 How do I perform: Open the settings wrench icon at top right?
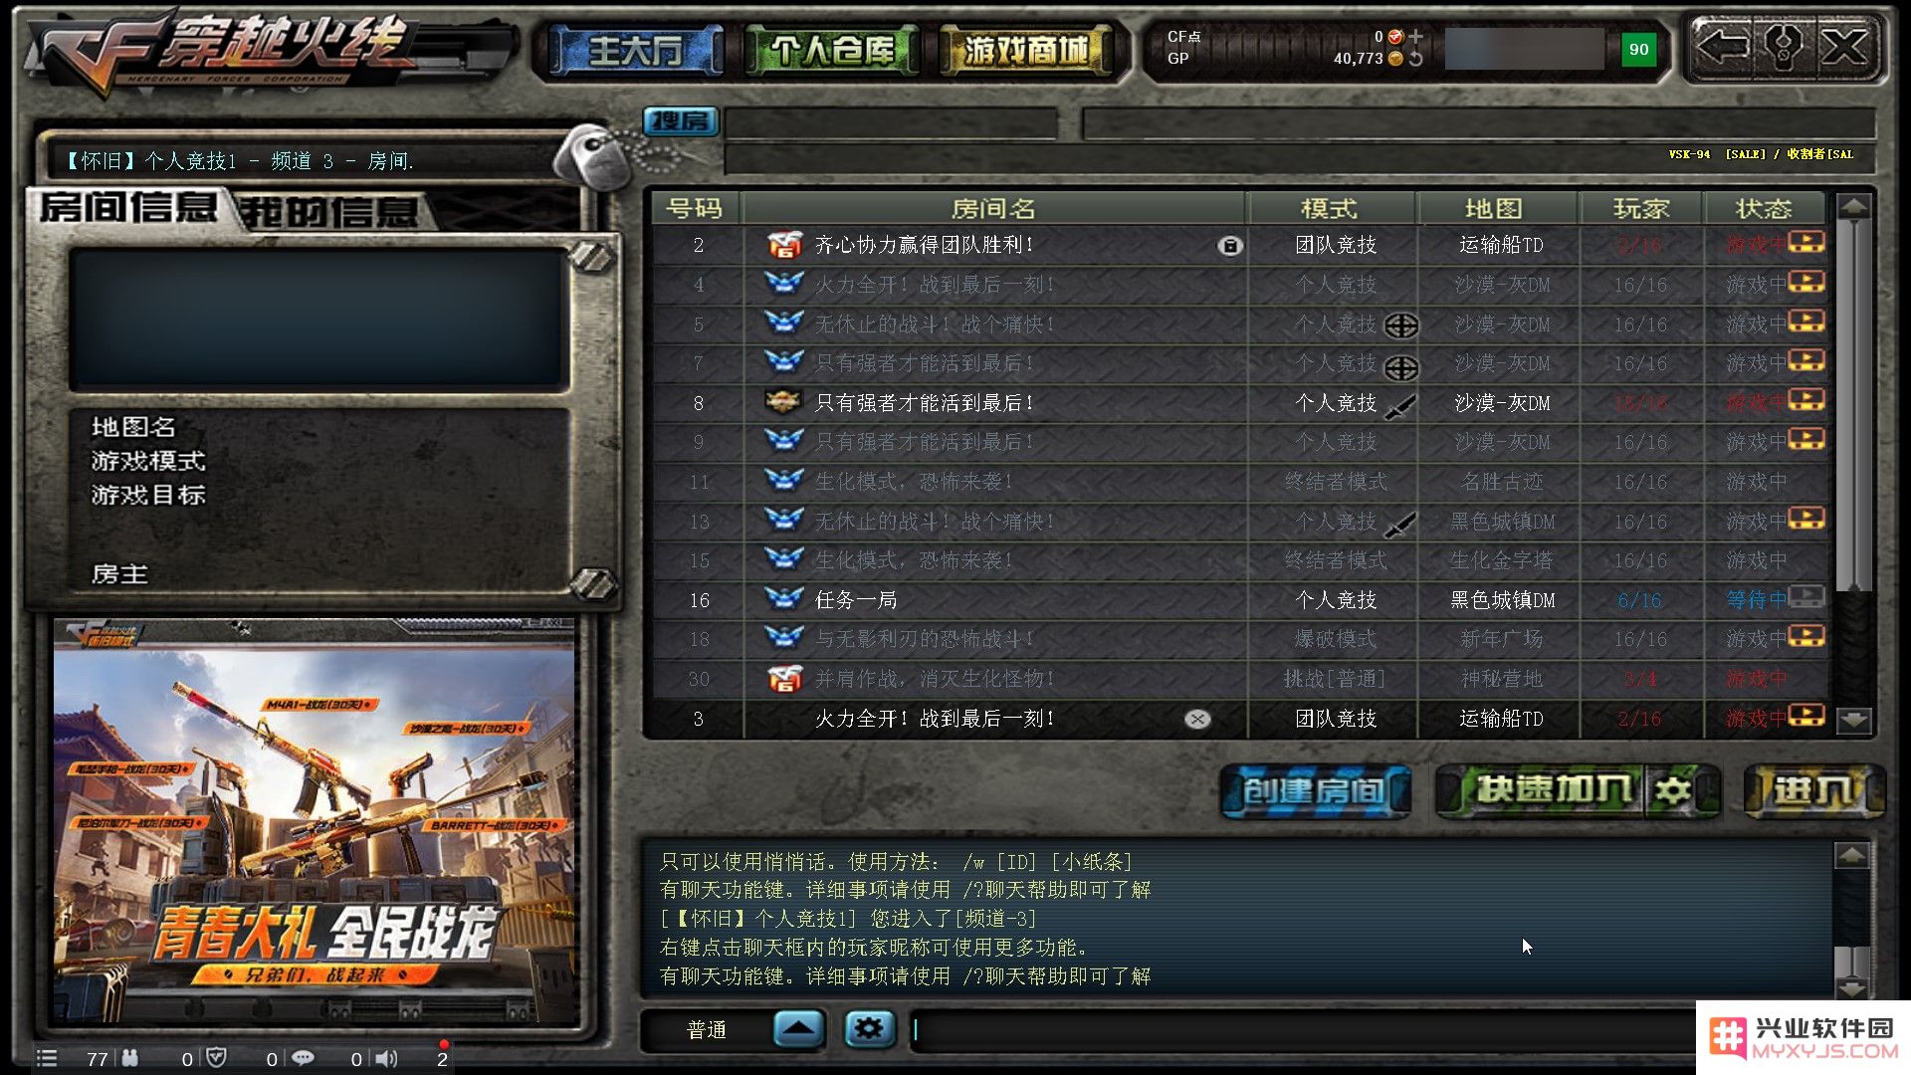(x=1784, y=47)
